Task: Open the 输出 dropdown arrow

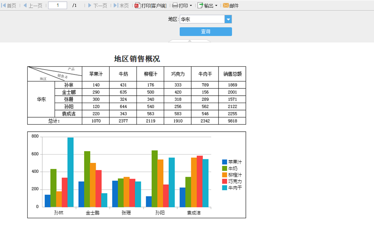Action: tap(216, 6)
